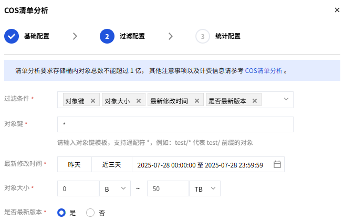
Task: Click the COS清单分析 dialog title
Action: (26, 10)
